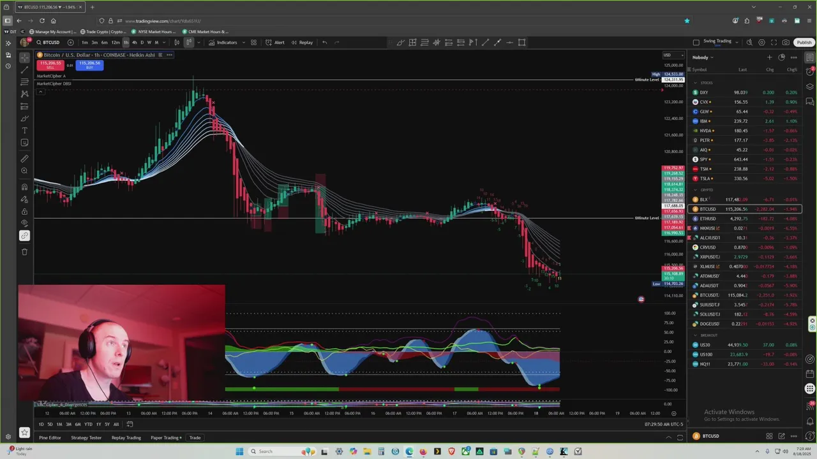
Task: Open chart settings gear in top toolbar
Action: tap(761, 43)
